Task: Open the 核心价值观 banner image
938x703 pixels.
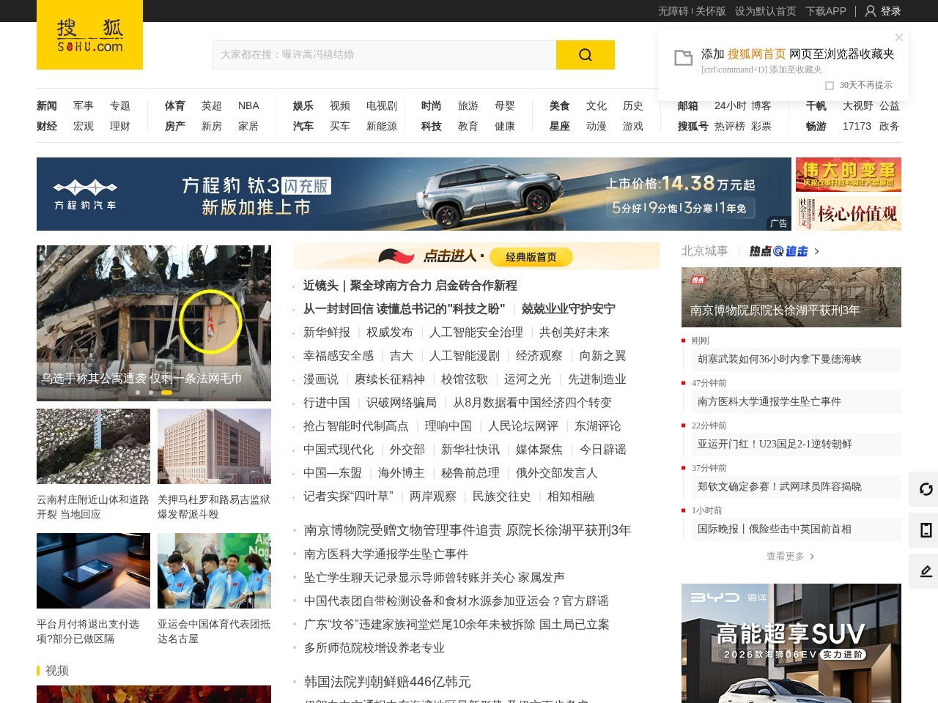Action: [x=849, y=213]
